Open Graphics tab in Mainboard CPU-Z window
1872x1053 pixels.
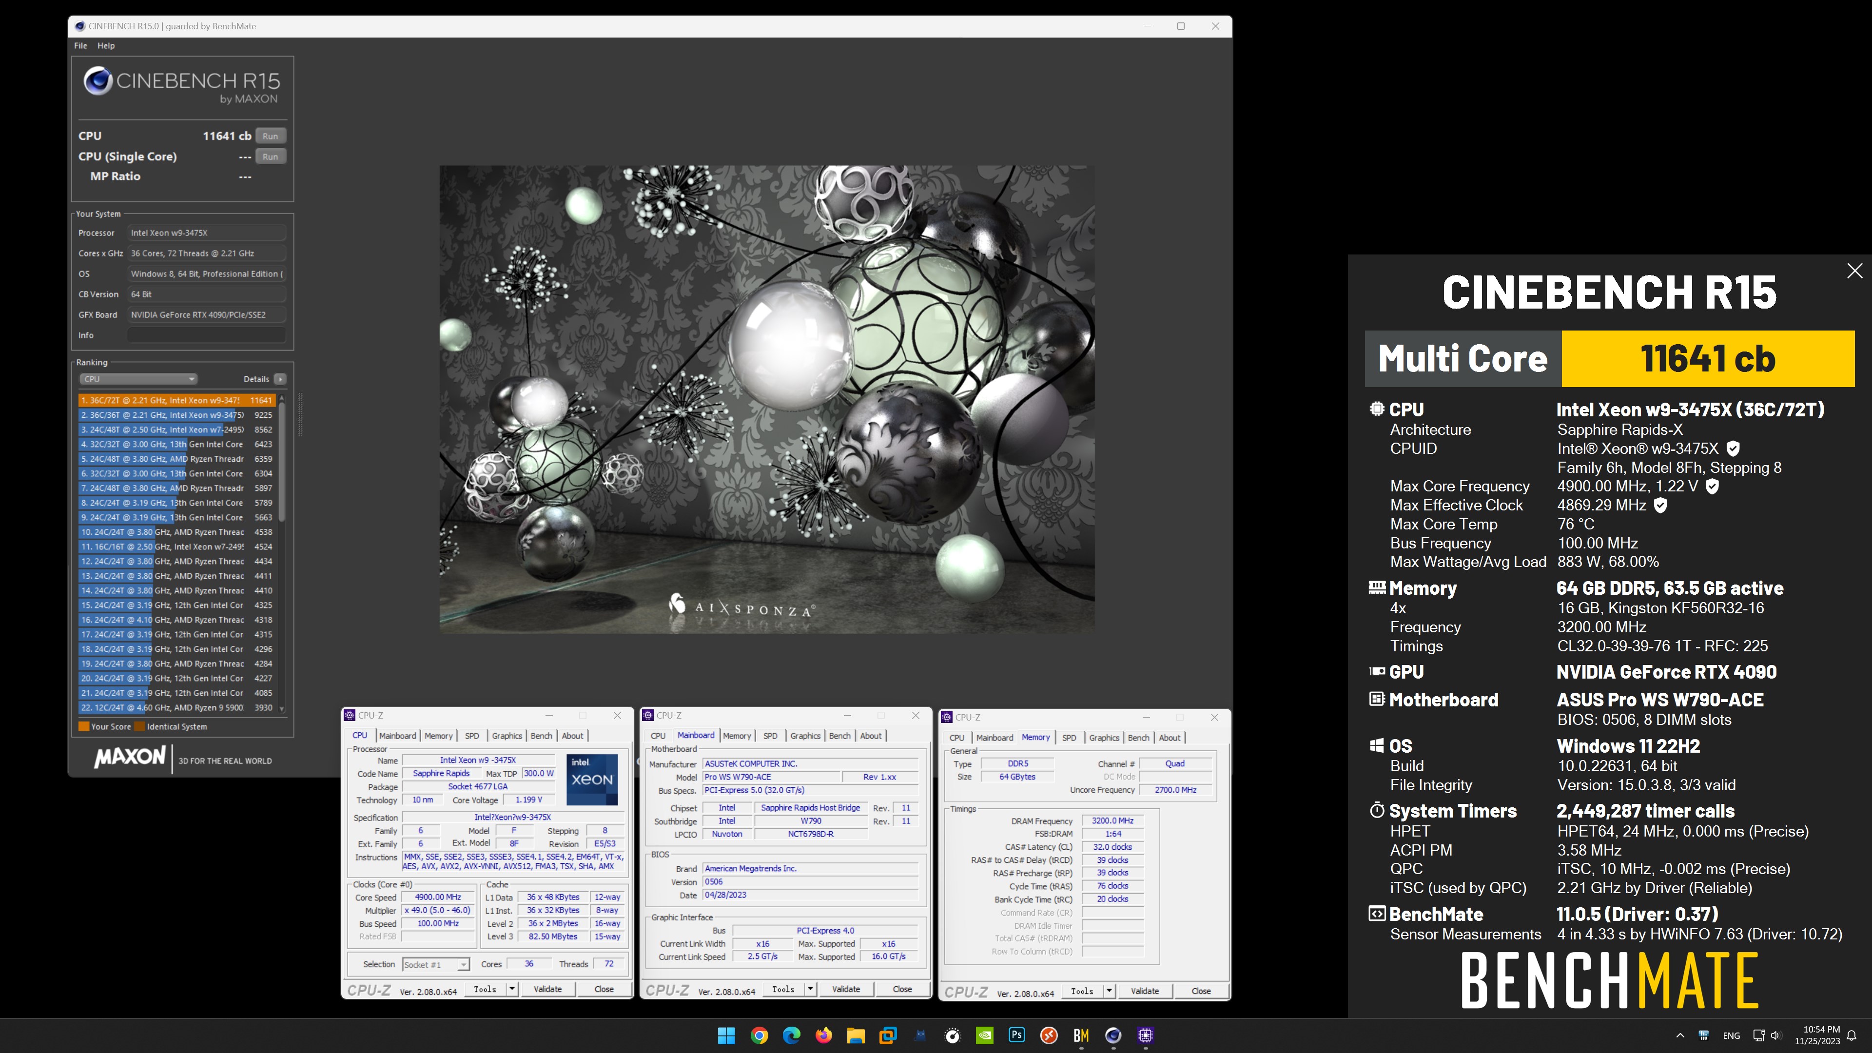(805, 736)
